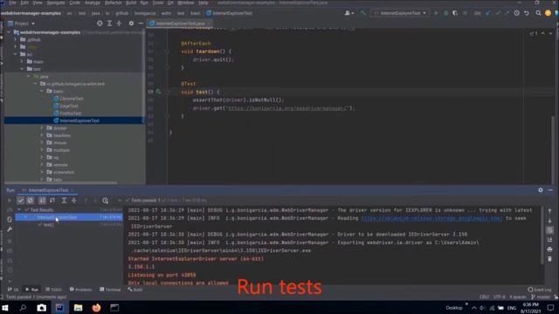Open Run panel settings gear
This screenshot has width=559, height=314.
point(541,190)
